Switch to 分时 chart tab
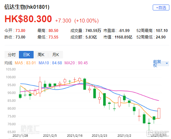Screen dimensions: 171x139 [12, 54]
